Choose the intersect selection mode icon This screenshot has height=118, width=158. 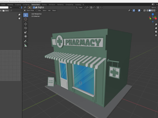(x=43, y=8)
